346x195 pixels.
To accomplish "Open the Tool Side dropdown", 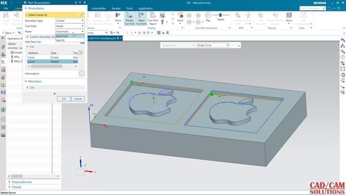I will (70, 26).
